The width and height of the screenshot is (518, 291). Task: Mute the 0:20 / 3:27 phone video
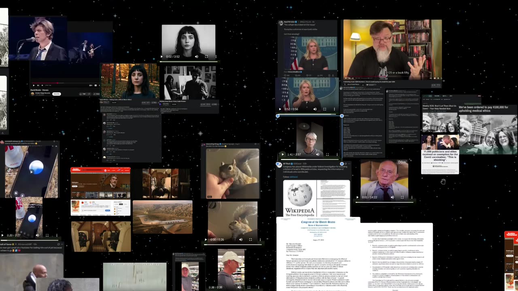(37, 235)
